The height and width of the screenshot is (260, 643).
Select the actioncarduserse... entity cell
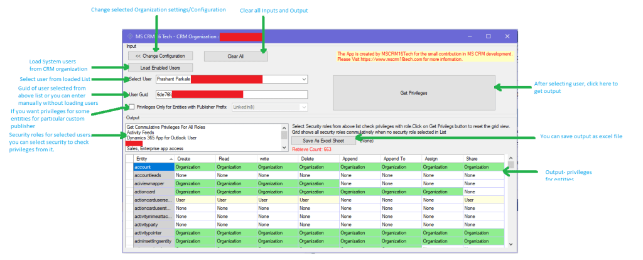coord(154,200)
